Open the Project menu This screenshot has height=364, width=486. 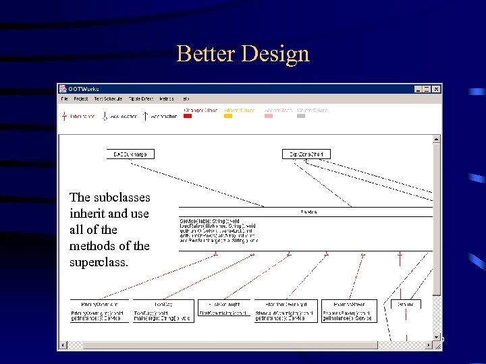tap(80, 98)
